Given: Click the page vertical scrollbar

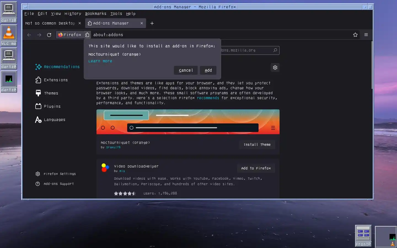Looking at the screenshot, I should click(372, 65).
